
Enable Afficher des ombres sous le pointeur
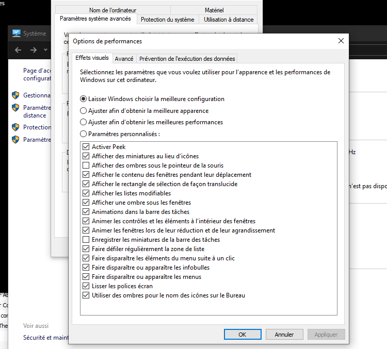pos(86,165)
